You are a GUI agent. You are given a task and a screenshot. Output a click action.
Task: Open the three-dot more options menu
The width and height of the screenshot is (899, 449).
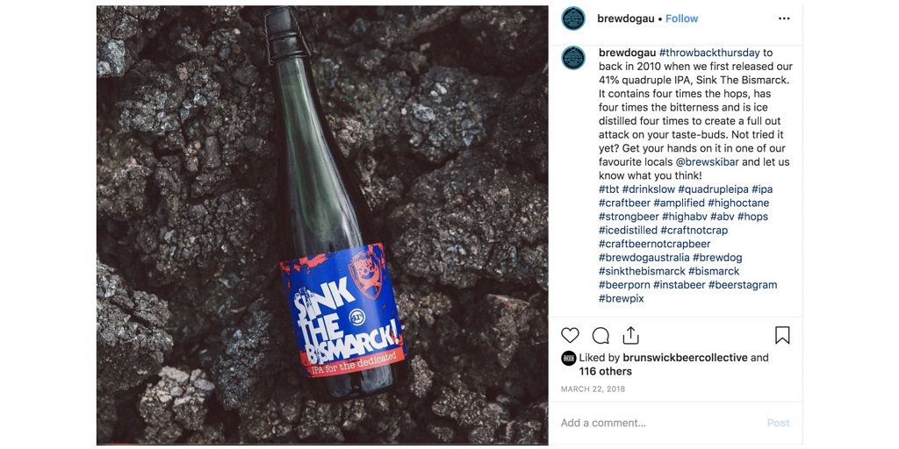point(784,18)
